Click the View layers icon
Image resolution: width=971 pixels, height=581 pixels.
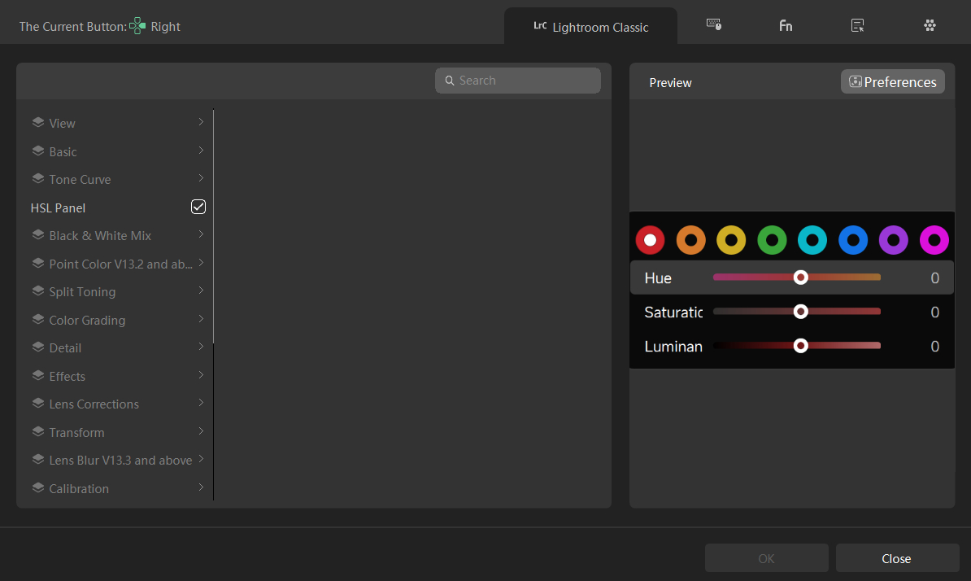tap(37, 122)
